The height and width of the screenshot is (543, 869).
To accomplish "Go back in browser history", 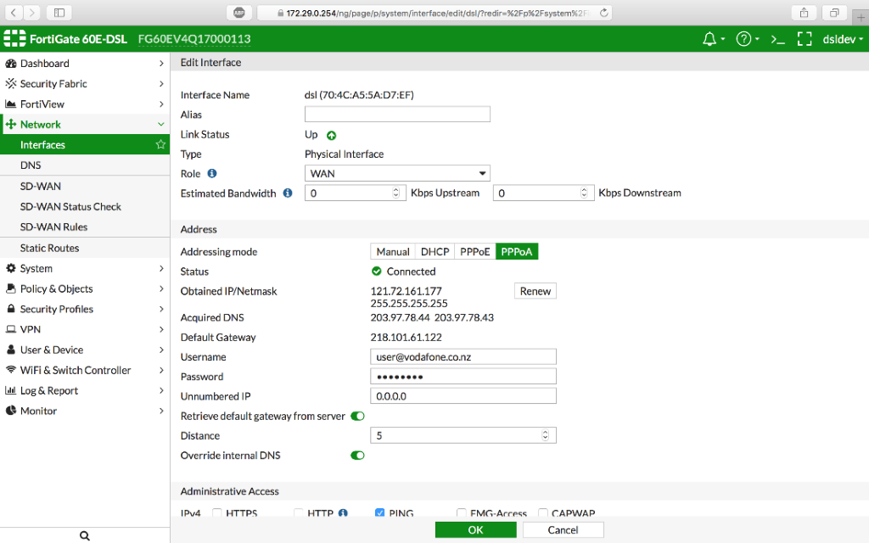I will [x=14, y=12].
